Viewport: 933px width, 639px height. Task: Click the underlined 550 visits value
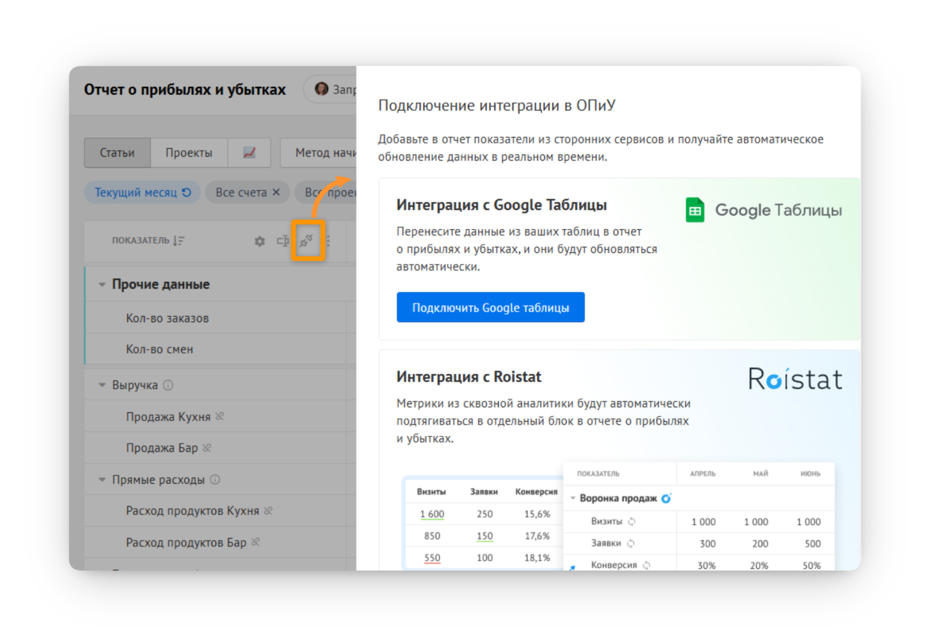(432, 558)
